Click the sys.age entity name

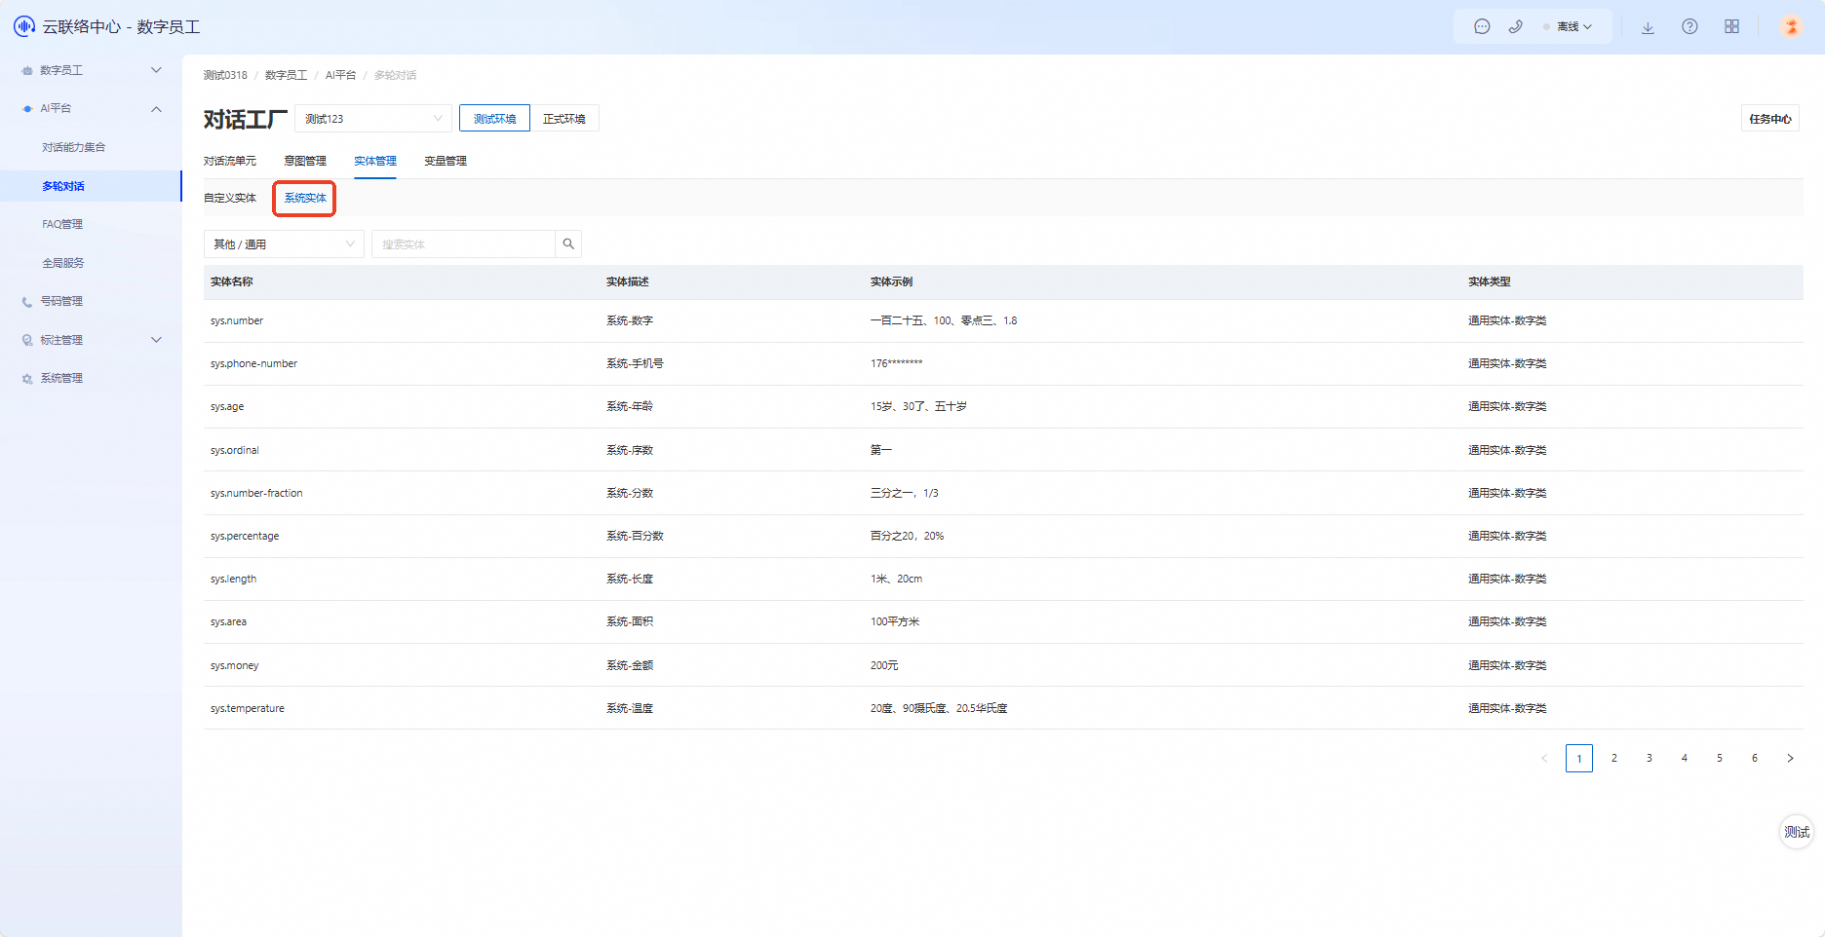click(x=227, y=406)
